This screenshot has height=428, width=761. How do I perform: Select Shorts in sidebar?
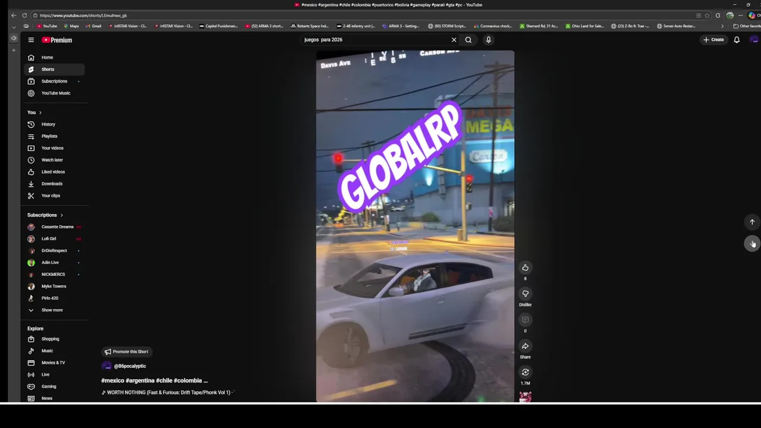click(54, 70)
